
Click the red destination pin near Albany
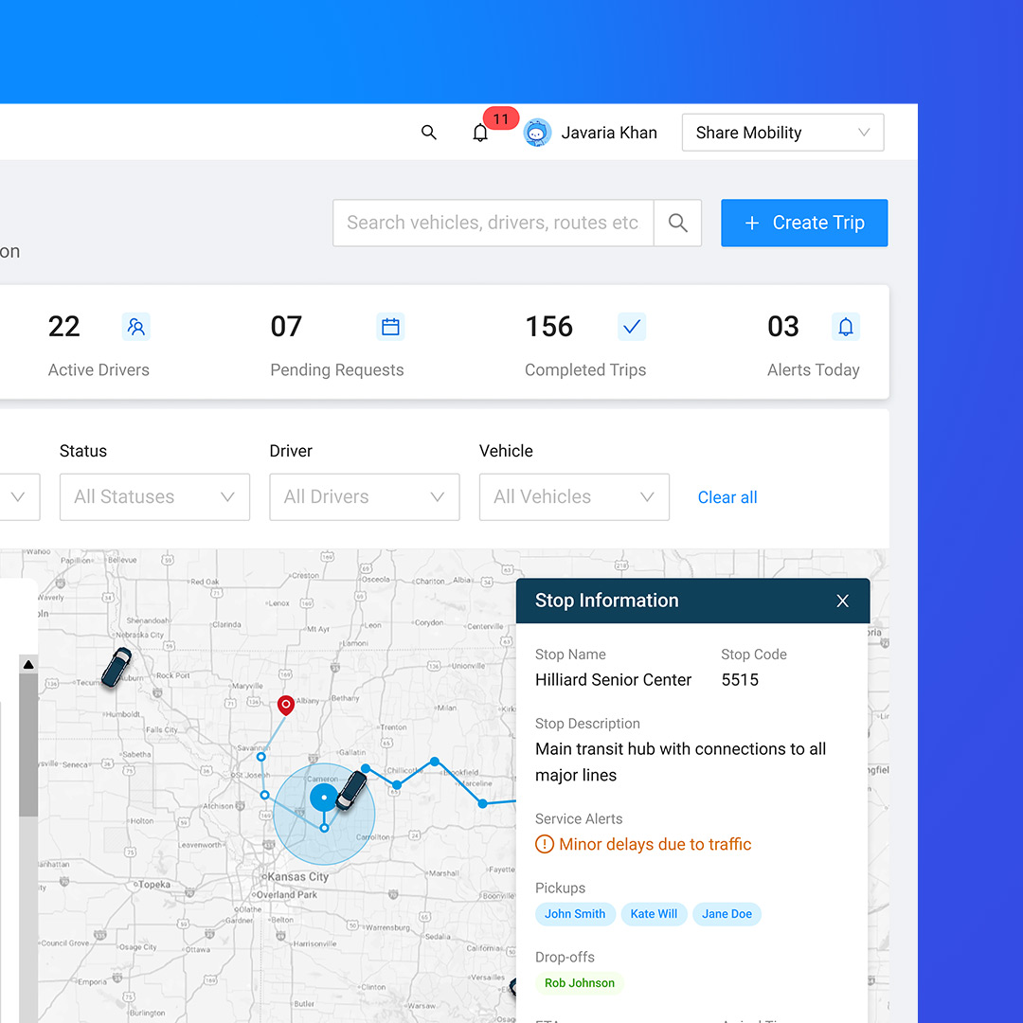click(x=286, y=706)
